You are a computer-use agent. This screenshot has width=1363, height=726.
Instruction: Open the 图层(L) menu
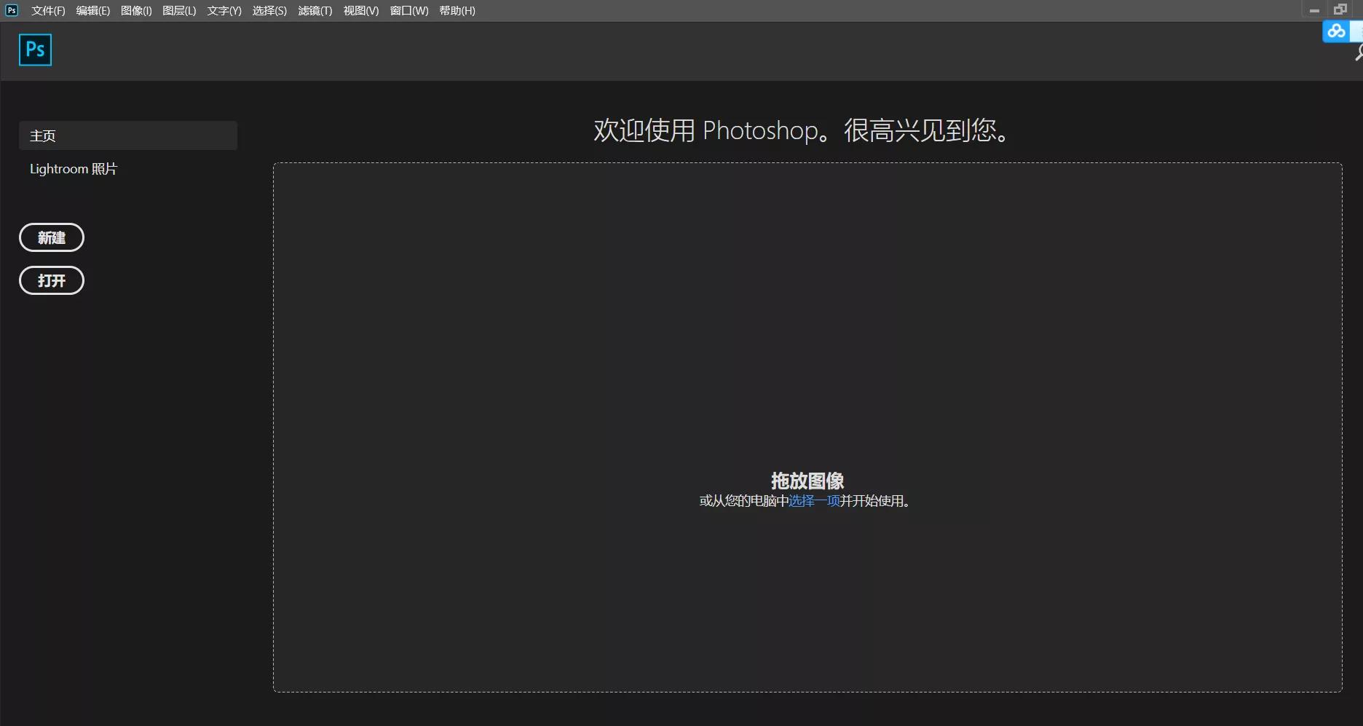[179, 11]
